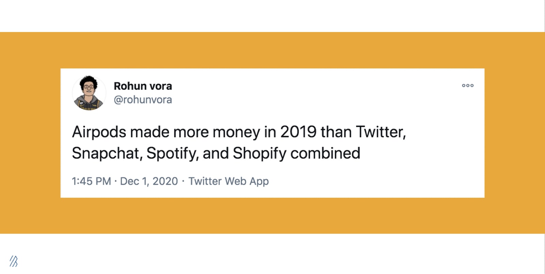
Task: Click the striped logo icon at bottom-left
Action: pyautogui.click(x=14, y=261)
